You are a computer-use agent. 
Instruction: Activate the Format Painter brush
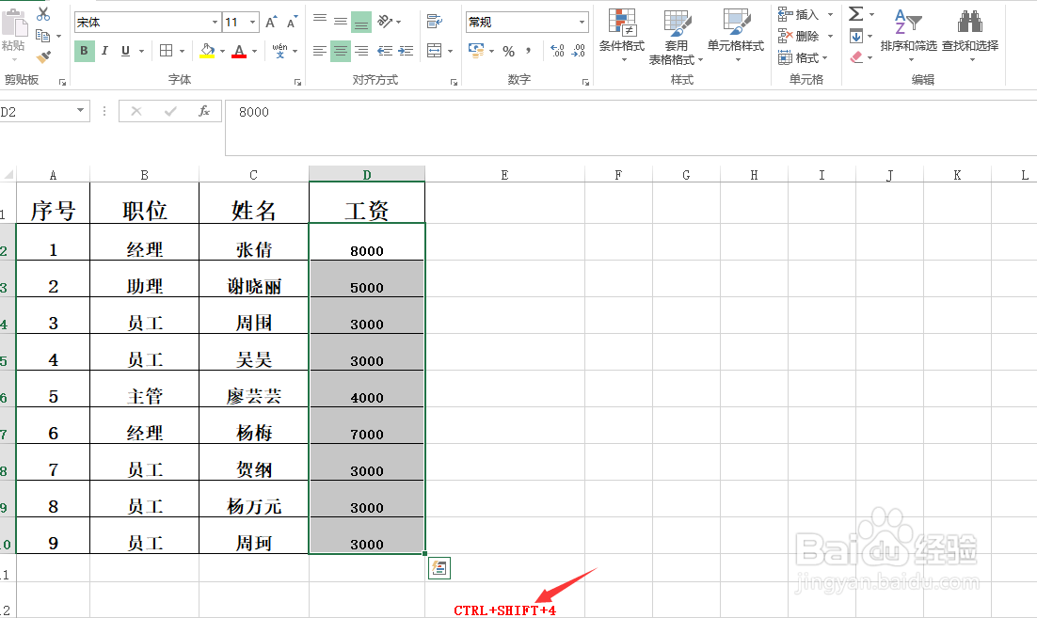coord(43,57)
